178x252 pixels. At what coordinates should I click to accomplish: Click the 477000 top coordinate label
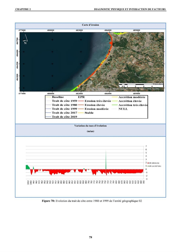(22, 30)
